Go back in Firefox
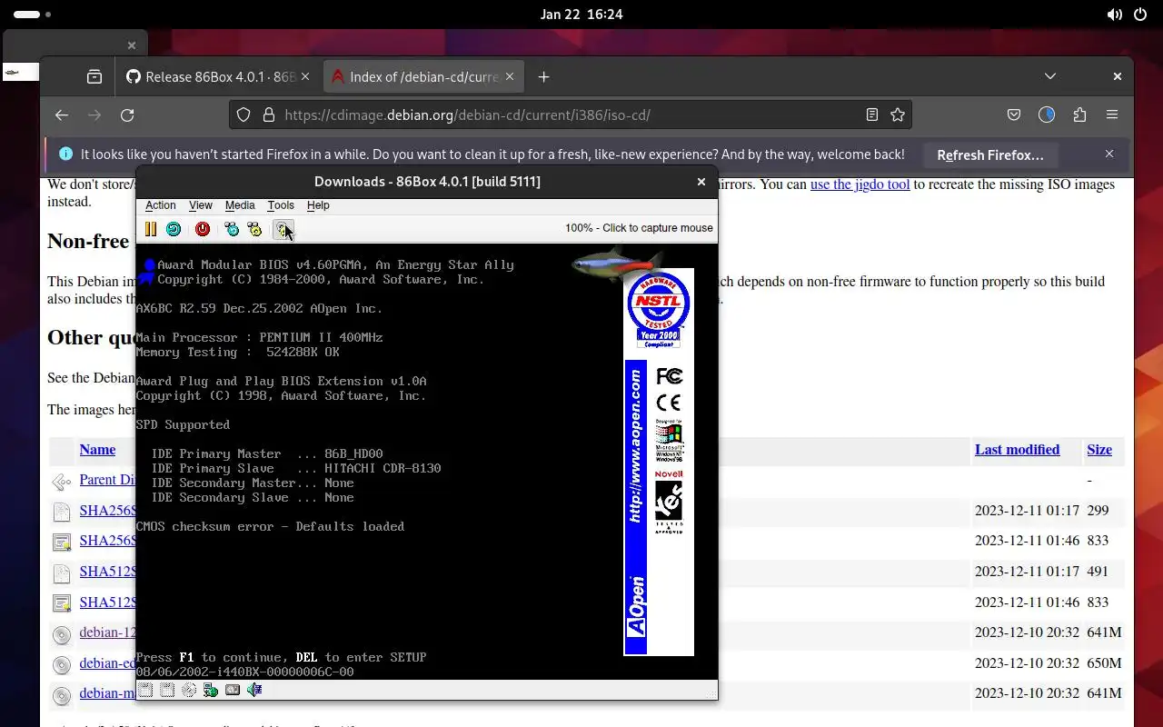1163x727 pixels. pyautogui.click(x=62, y=115)
